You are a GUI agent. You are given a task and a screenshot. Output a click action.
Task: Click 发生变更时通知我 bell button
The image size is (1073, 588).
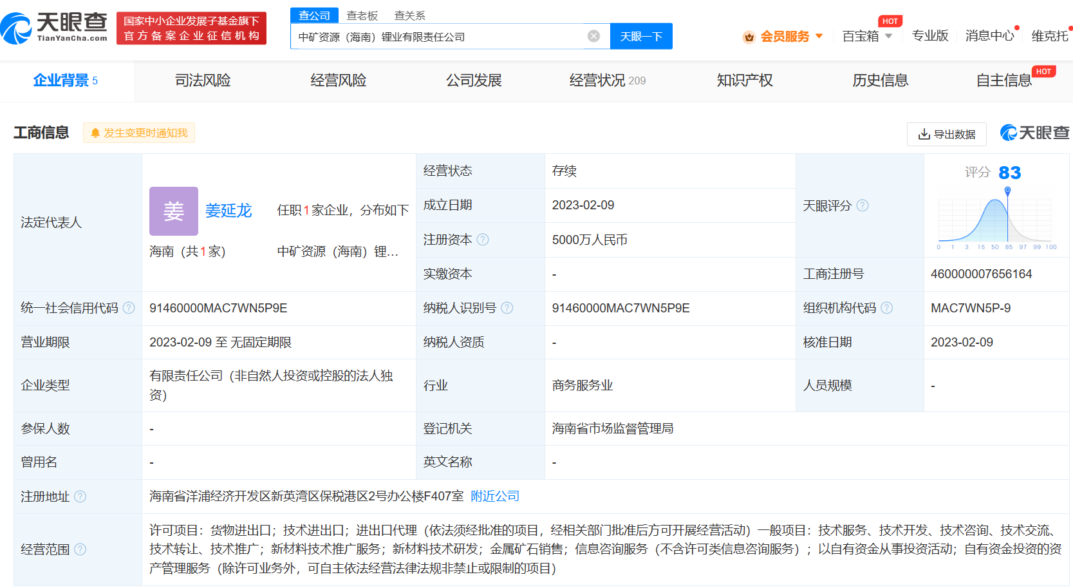click(139, 133)
